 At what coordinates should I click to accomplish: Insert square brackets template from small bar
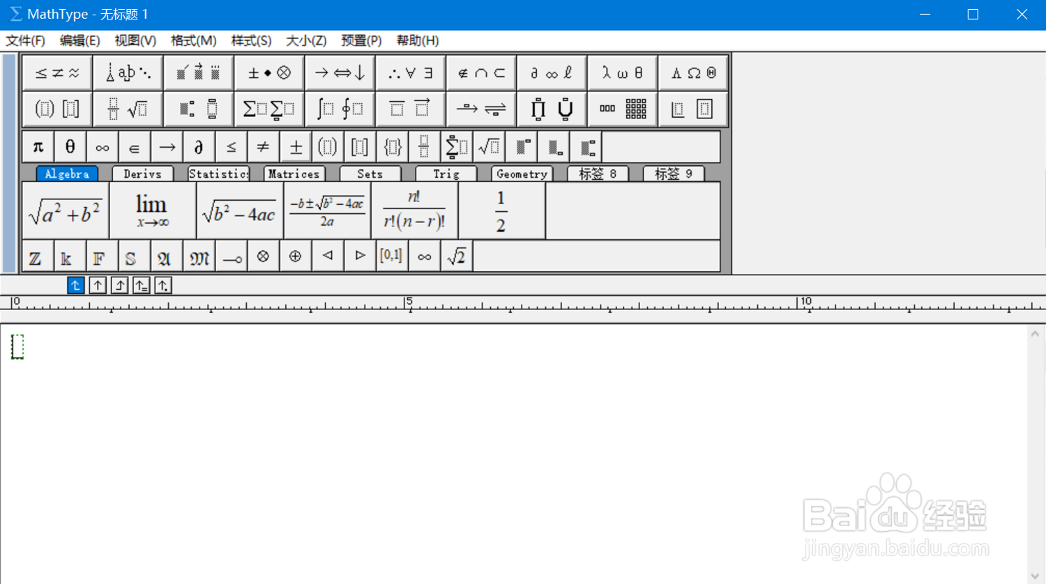click(360, 146)
